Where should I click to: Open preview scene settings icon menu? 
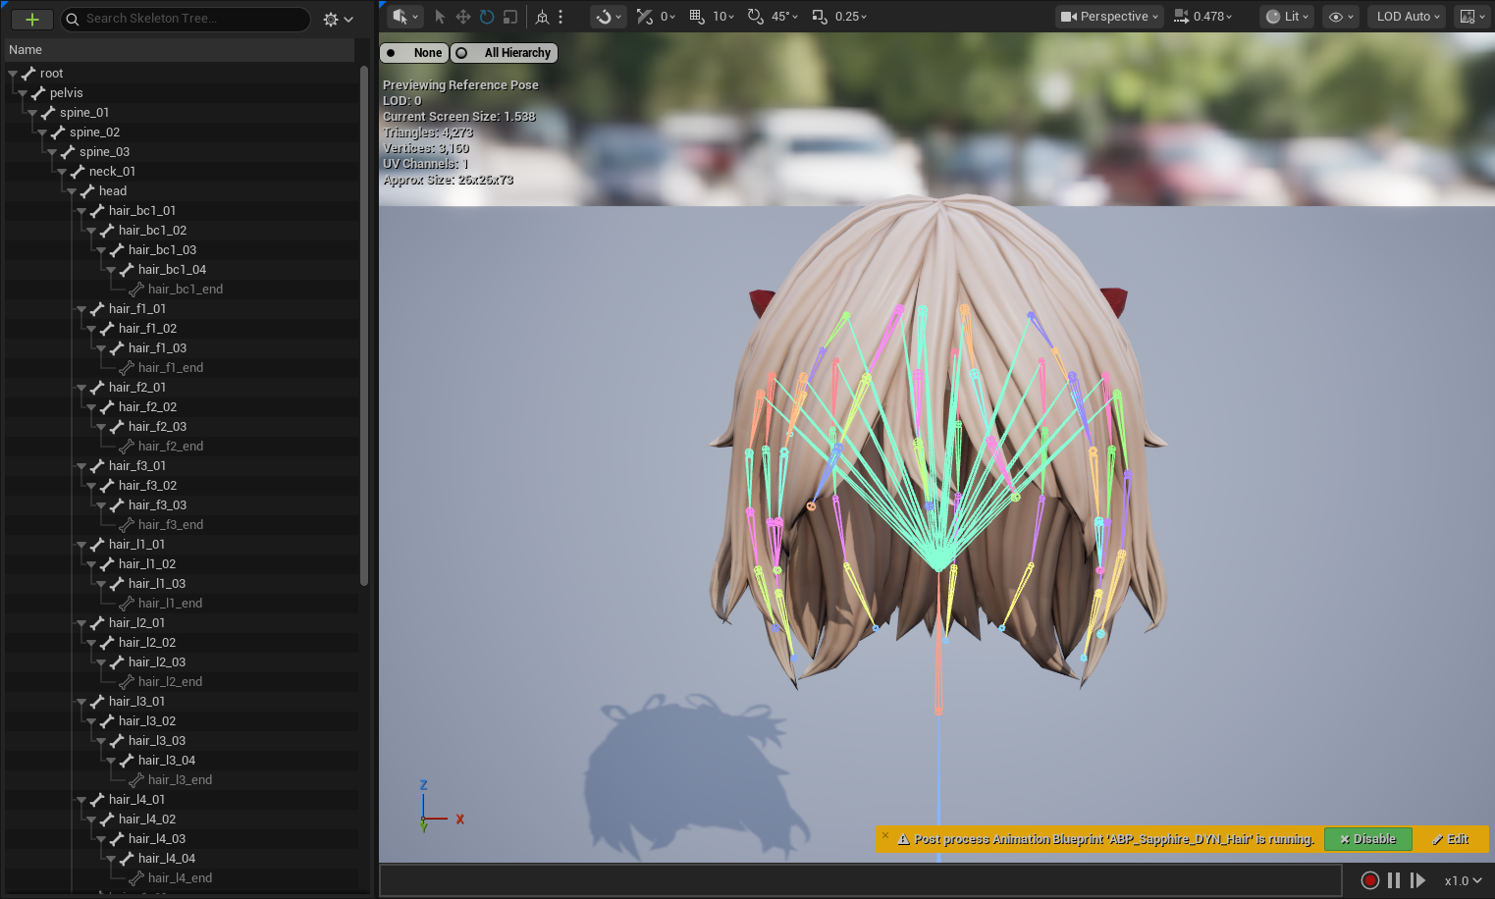point(1471,17)
